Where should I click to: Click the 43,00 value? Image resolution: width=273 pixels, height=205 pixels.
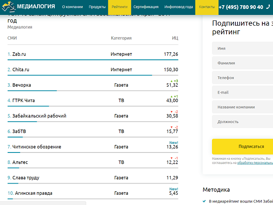(172, 100)
